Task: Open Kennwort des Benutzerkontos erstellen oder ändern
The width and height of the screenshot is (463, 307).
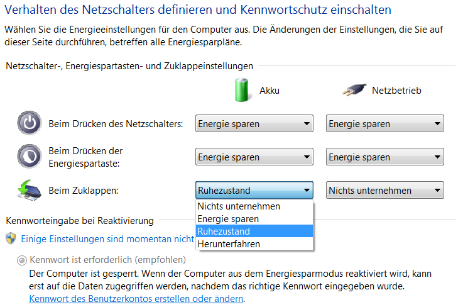Action: [x=136, y=299]
